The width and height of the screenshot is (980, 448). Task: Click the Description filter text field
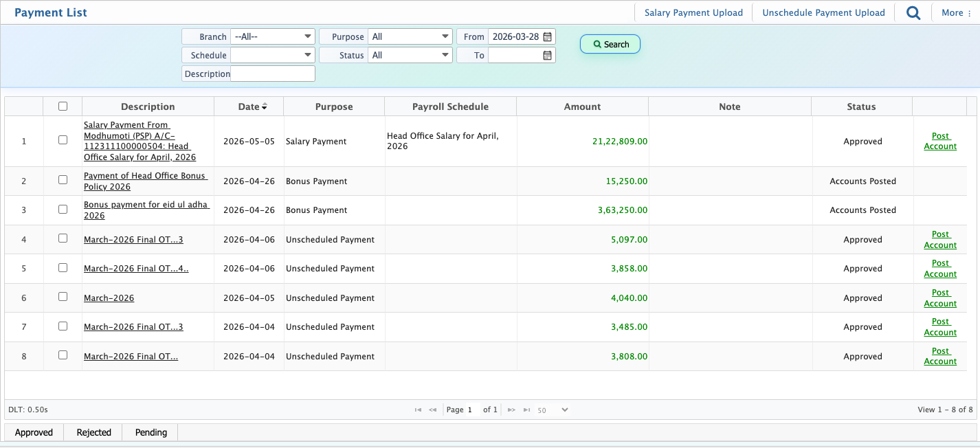(x=273, y=74)
